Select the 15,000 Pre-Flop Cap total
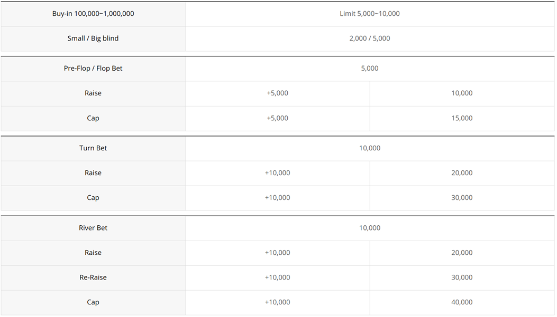Image resolution: width=557 pixels, height=317 pixels. click(462, 118)
